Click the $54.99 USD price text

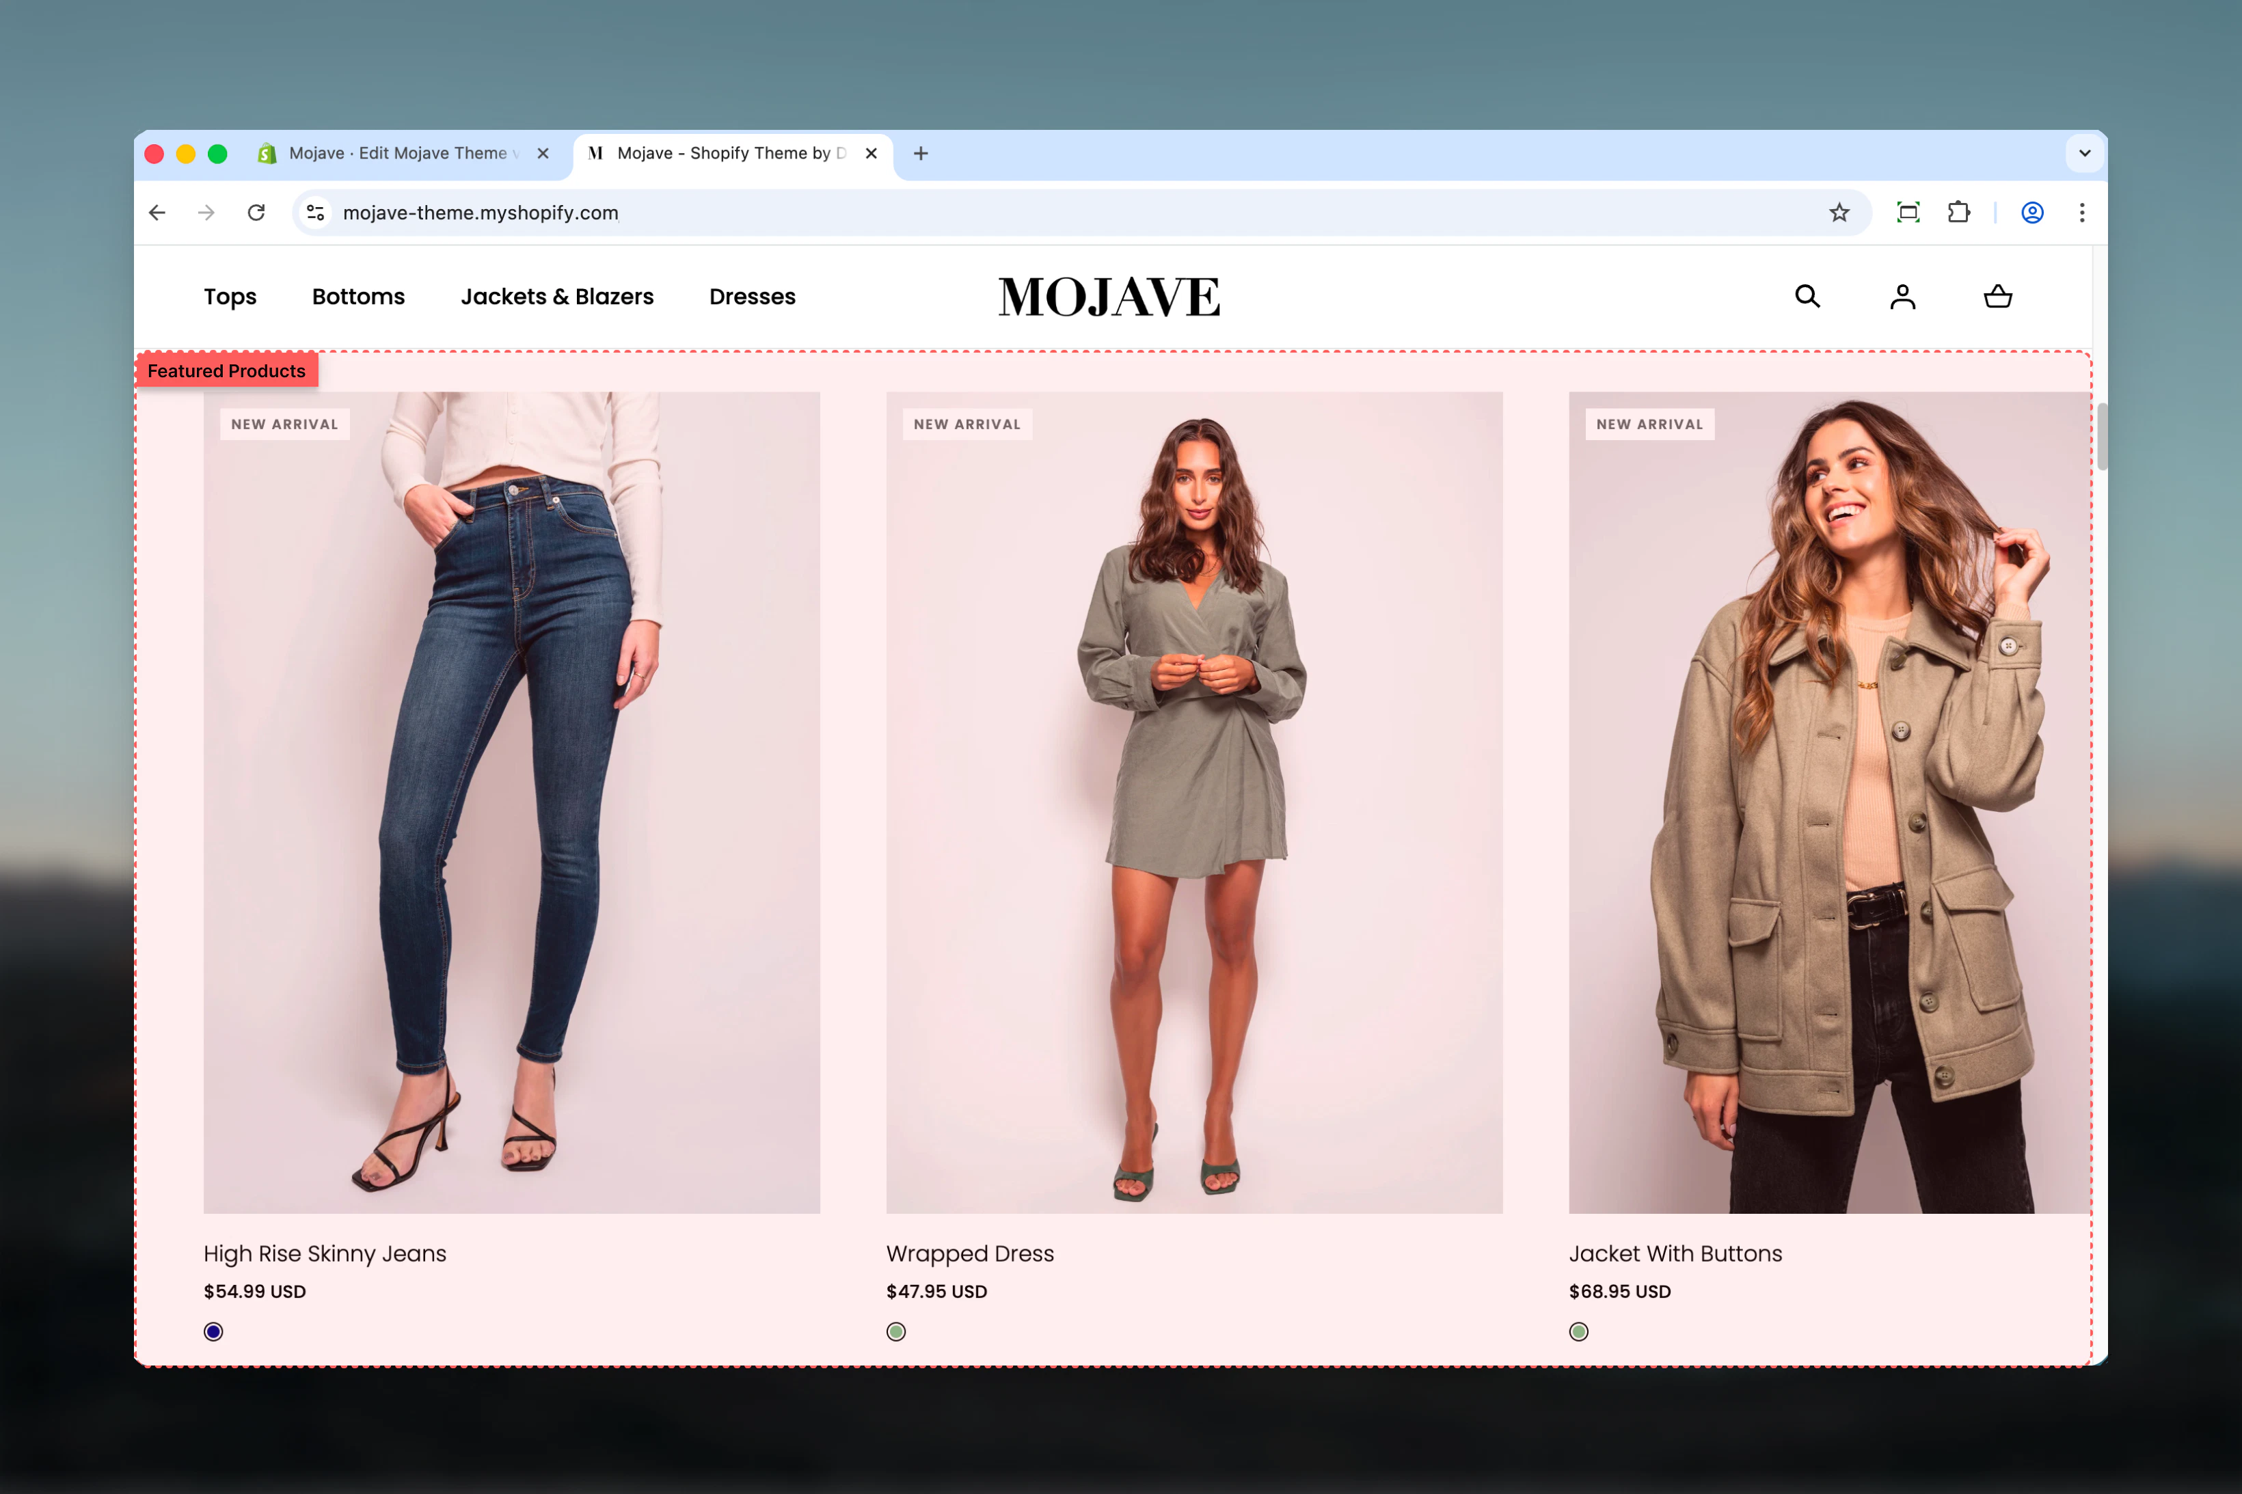[254, 1292]
